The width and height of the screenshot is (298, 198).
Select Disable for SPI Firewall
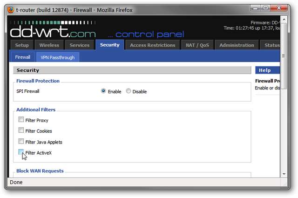[129, 91]
